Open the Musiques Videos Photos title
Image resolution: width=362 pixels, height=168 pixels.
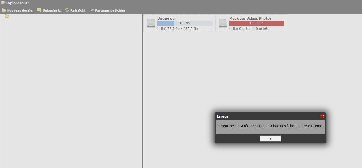(250, 18)
